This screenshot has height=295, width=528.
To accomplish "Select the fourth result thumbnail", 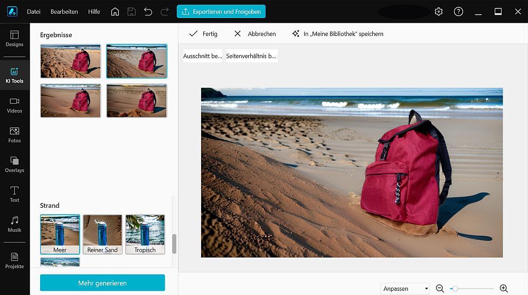I will (137, 100).
